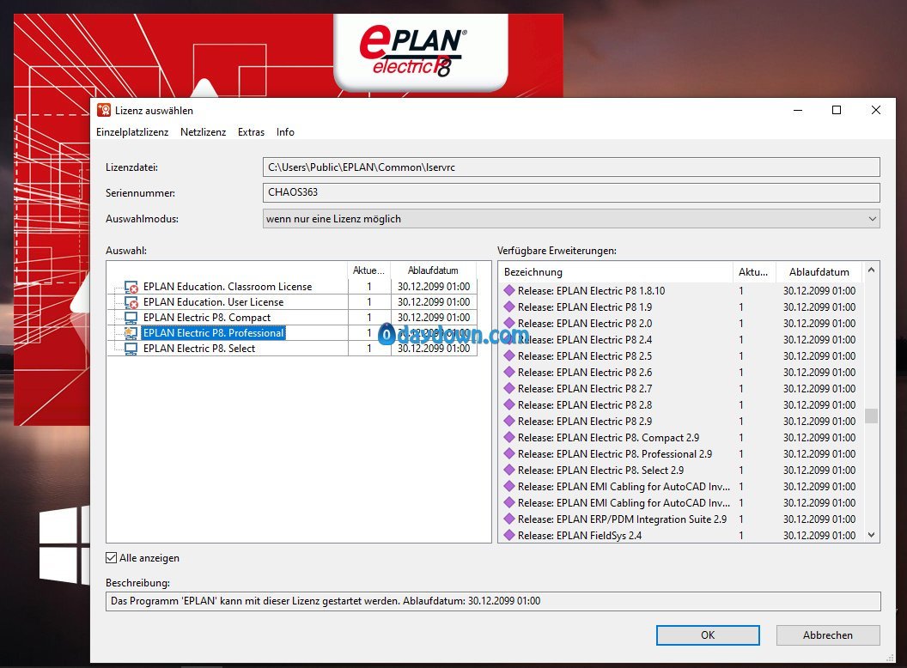
Task: Click the diamond icon for Release: EPLAN Electric P8 2.6
Action: click(x=509, y=372)
